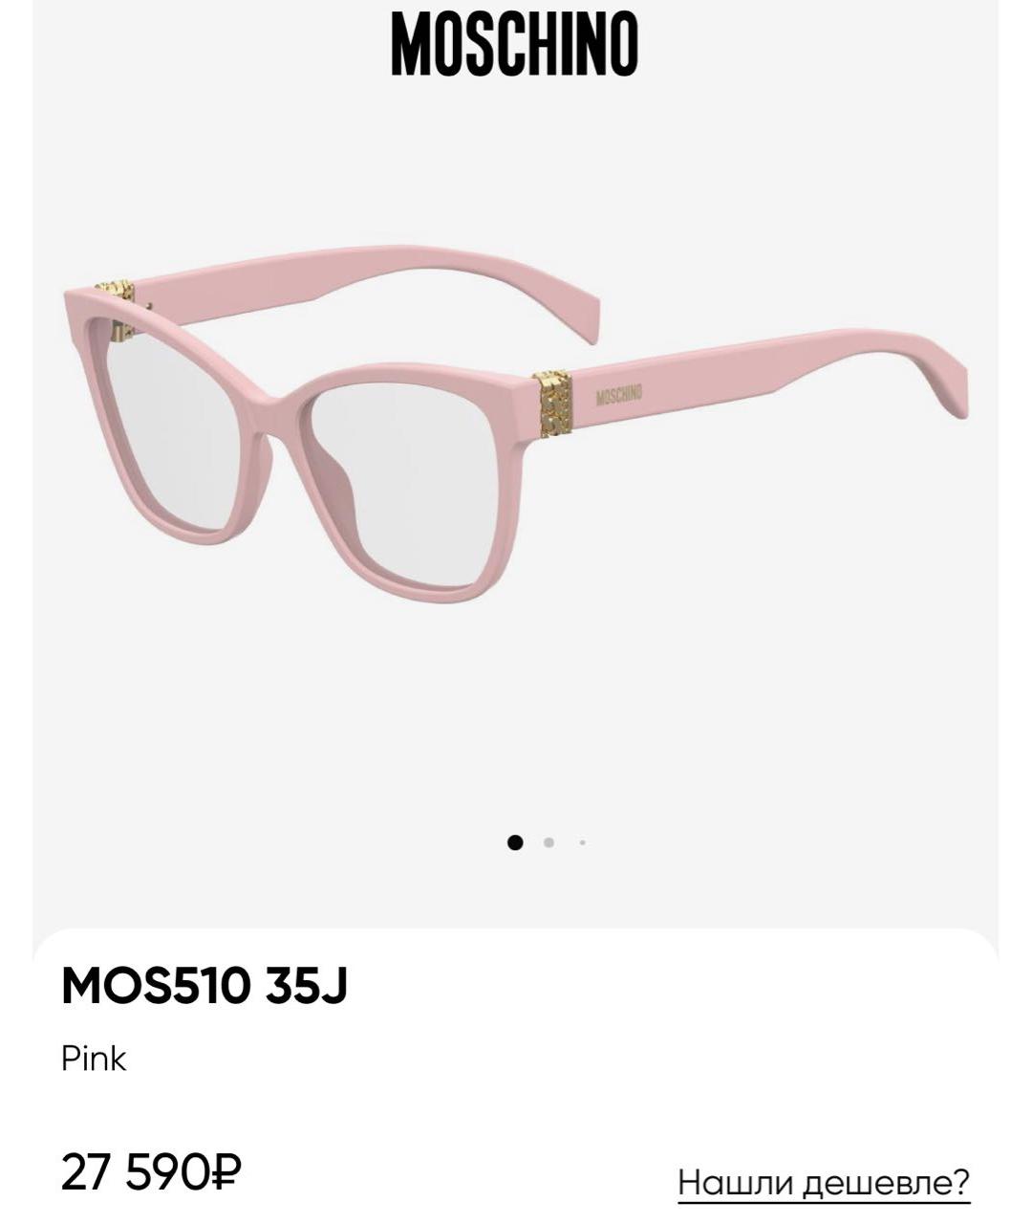Screen dimensions: 1032x1224
Task: Open the MOSCHINO brand logo header
Action: (514, 44)
